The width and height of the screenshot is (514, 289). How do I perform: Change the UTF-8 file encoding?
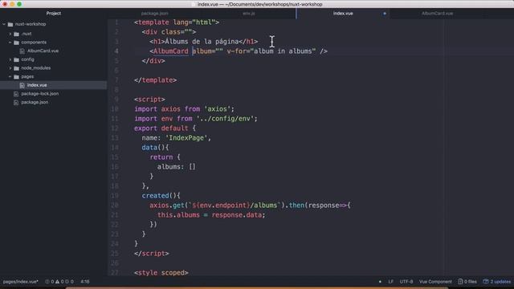(406, 282)
